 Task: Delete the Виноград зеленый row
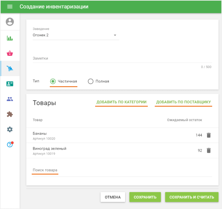[x=208, y=150]
